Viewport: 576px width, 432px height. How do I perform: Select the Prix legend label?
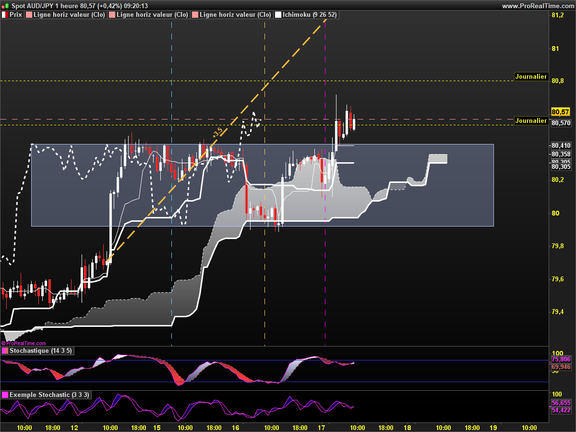16,15
